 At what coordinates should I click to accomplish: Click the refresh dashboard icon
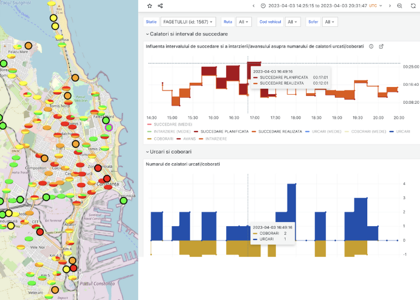[413, 5]
